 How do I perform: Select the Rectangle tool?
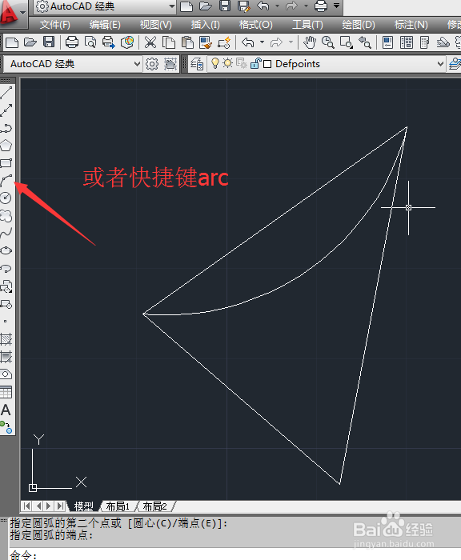pos(6,163)
